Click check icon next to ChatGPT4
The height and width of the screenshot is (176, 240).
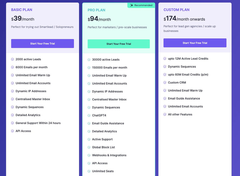click(89, 115)
